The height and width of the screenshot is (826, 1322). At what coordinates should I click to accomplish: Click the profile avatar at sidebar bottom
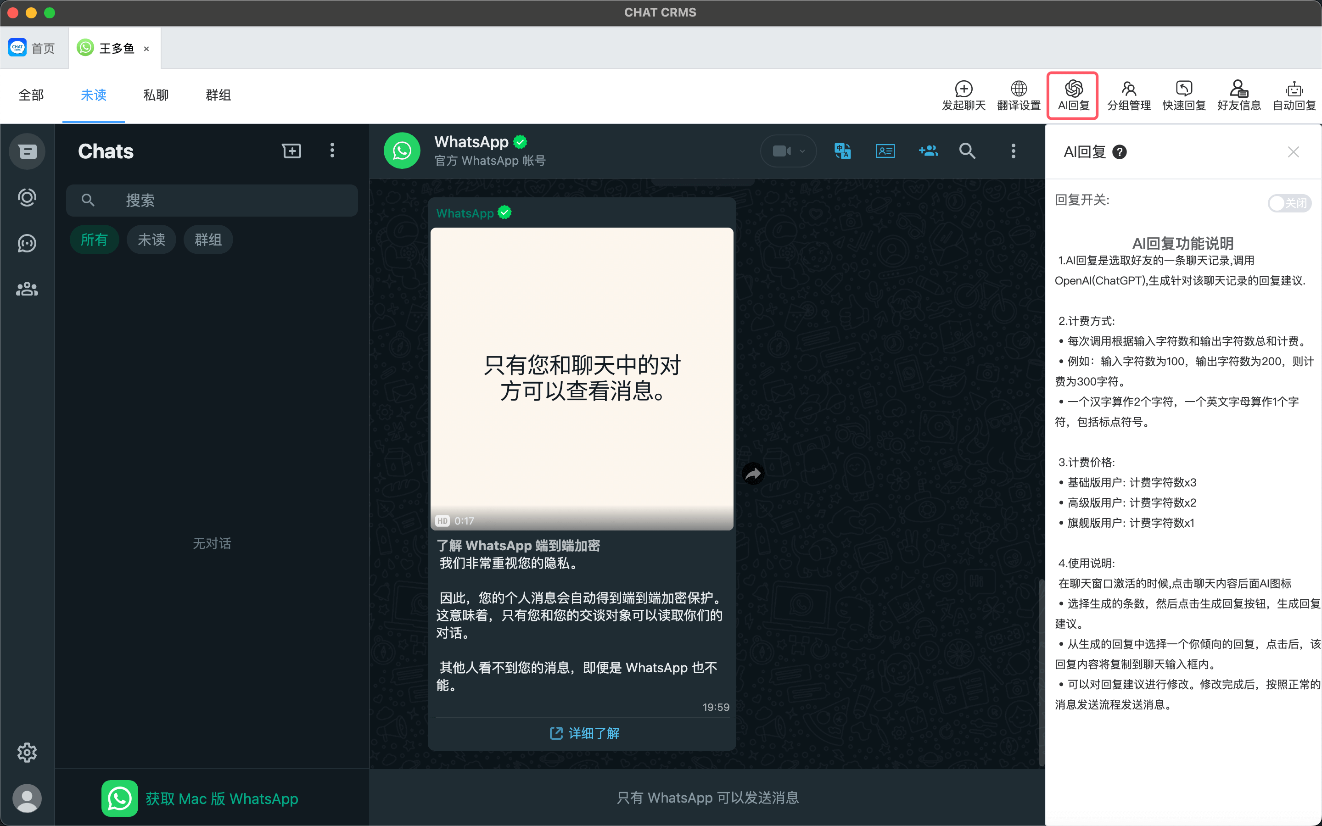28,798
